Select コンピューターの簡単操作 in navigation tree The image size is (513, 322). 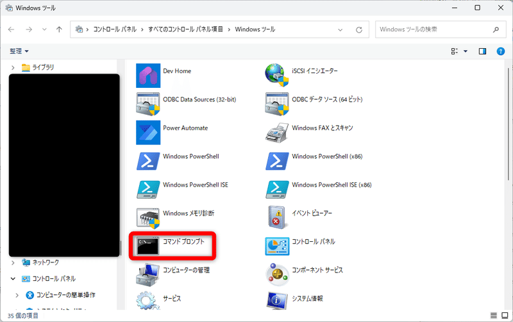(x=66, y=295)
